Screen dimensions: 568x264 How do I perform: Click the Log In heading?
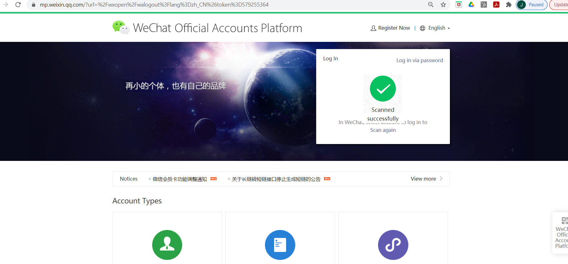[x=331, y=58]
